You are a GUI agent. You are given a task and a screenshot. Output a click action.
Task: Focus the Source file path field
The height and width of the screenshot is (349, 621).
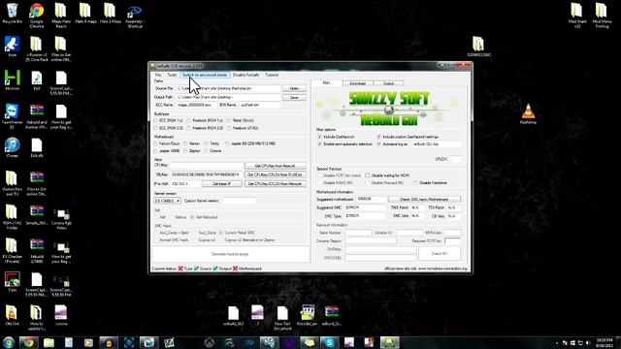[228, 88]
